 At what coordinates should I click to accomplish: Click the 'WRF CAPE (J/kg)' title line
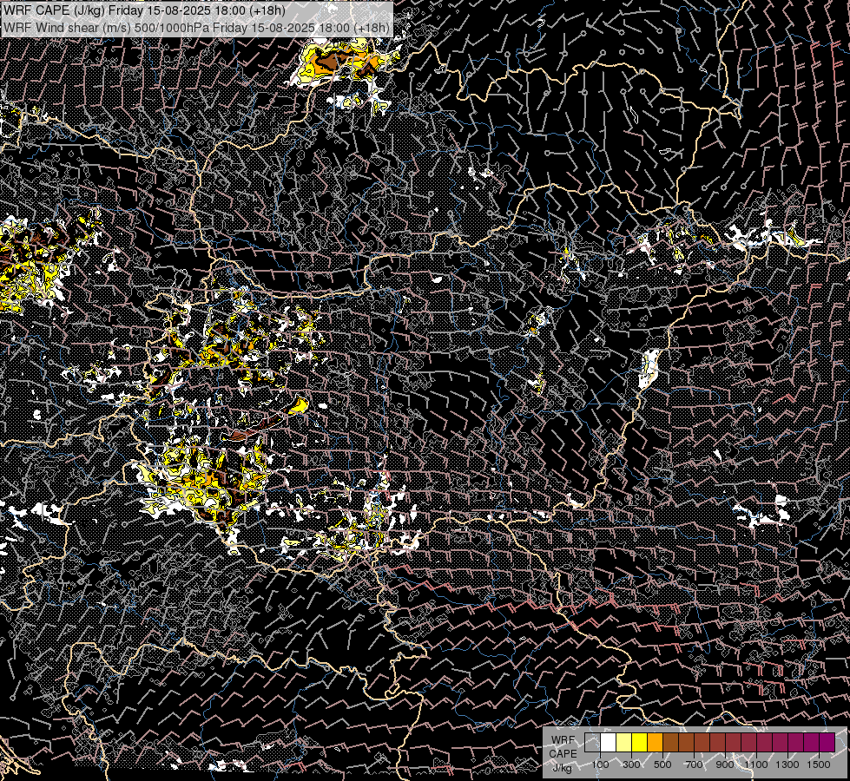pyautogui.click(x=144, y=10)
